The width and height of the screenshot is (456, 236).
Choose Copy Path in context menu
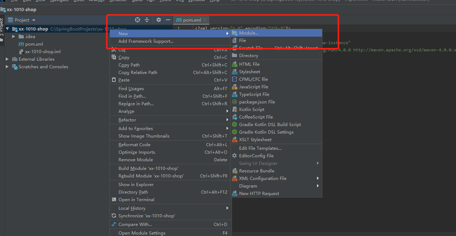pos(170,65)
